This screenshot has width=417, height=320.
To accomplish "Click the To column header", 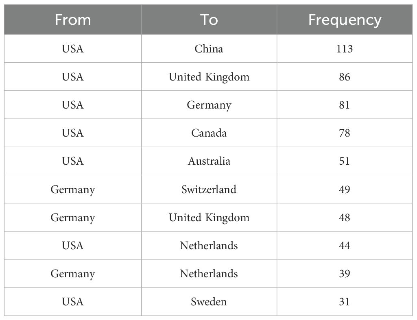I will (209, 20).
